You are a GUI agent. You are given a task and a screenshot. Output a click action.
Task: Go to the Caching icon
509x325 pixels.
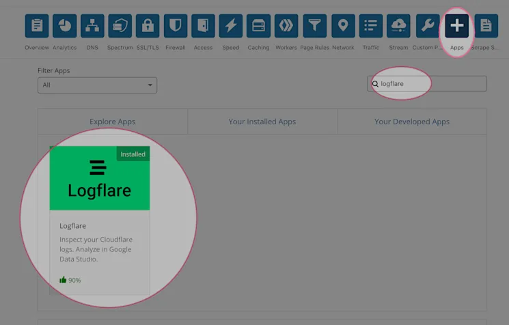click(258, 26)
